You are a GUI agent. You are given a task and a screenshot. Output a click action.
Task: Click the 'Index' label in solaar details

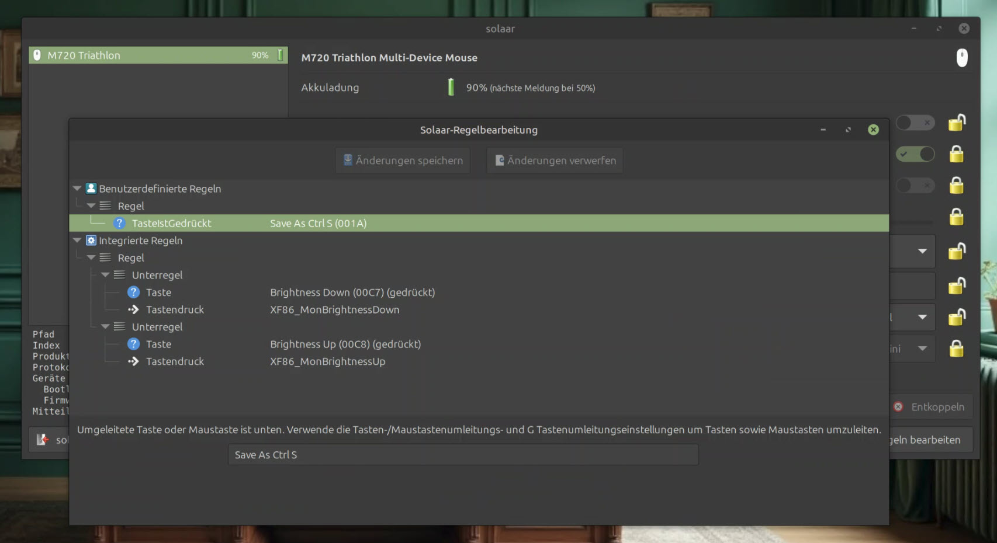[x=46, y=346]
